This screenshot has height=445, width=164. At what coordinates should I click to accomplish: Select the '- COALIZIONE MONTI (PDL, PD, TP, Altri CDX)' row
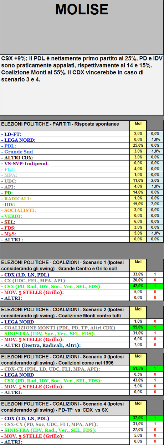click(x=65, y=327)
